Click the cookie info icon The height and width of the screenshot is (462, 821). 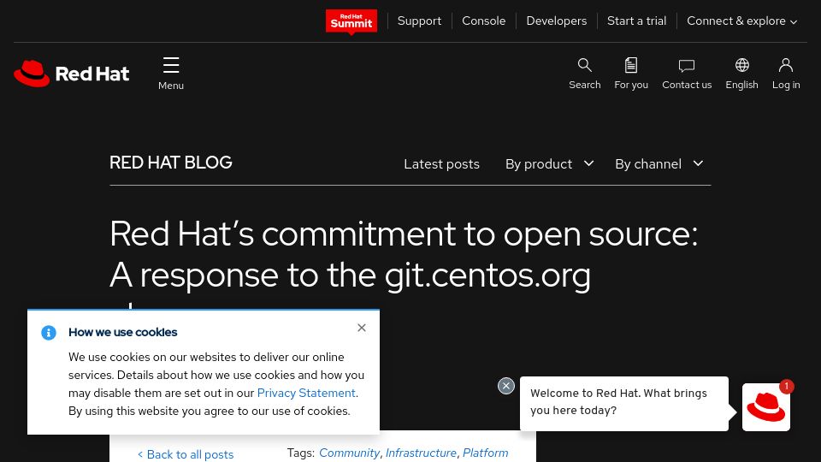click(49, 333)
